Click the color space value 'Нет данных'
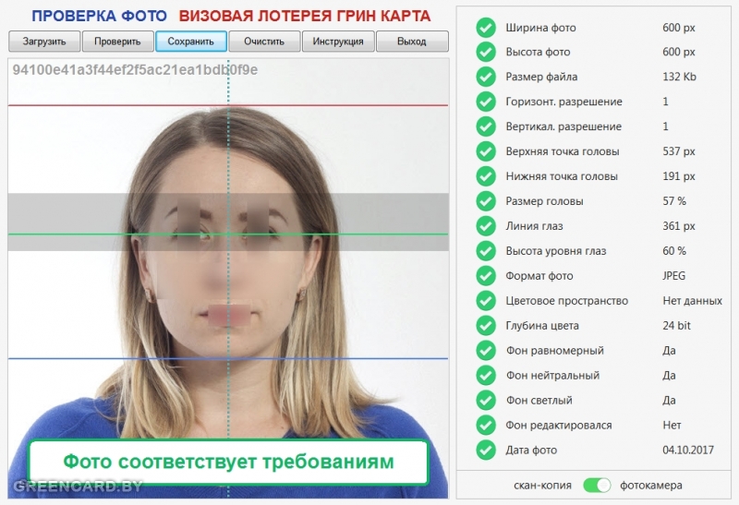 pos(692,301)
